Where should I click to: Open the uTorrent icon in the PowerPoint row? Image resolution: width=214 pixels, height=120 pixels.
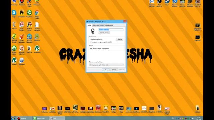tap(37, 48)
